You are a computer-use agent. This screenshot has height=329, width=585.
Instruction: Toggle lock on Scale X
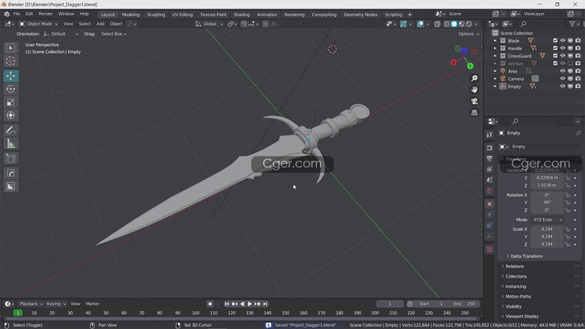coord(567,229)
